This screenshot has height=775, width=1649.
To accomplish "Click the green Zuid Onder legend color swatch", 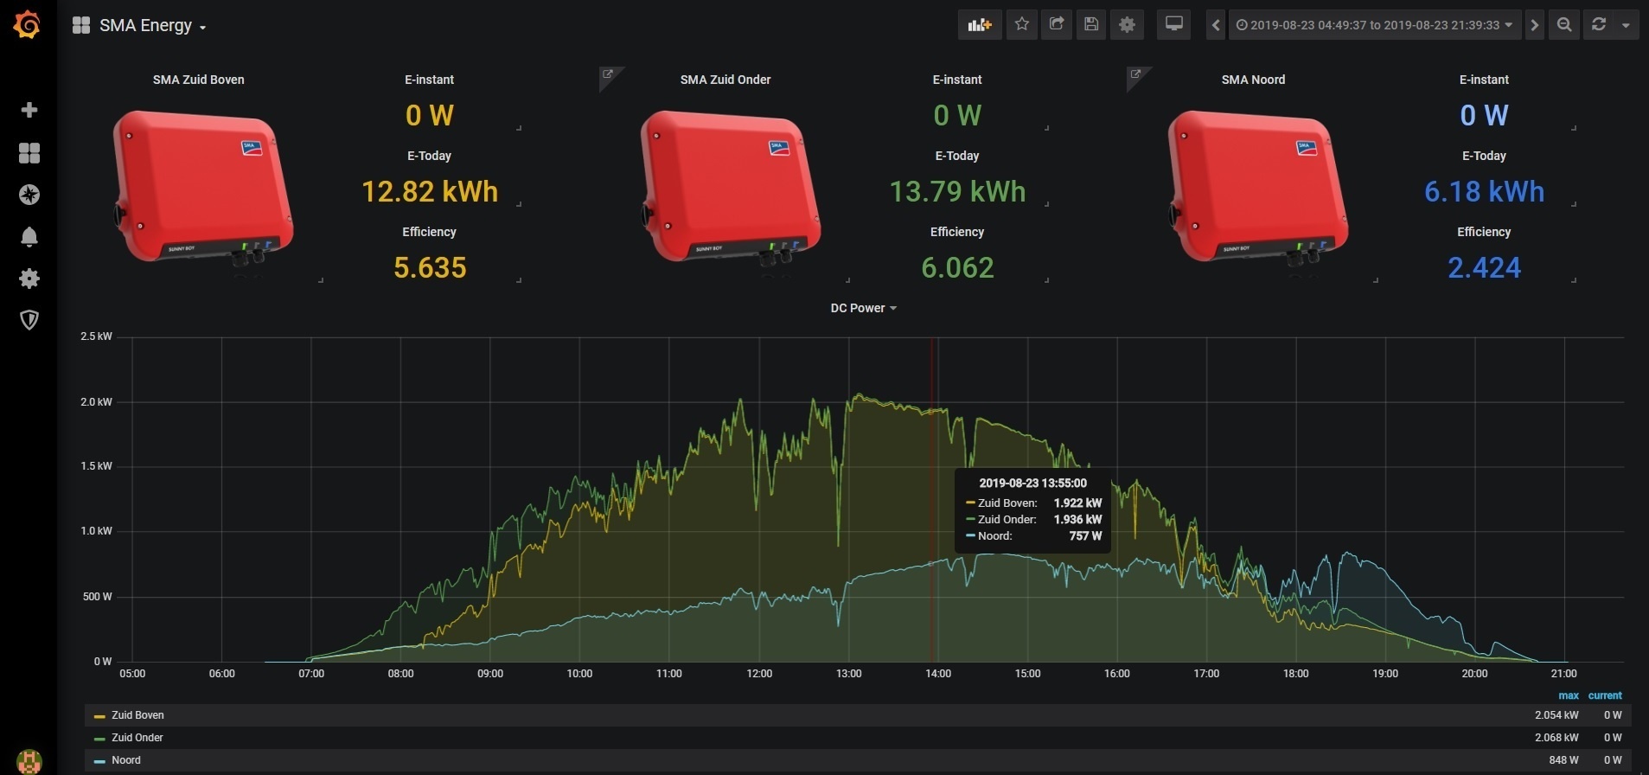I will 99,739.
